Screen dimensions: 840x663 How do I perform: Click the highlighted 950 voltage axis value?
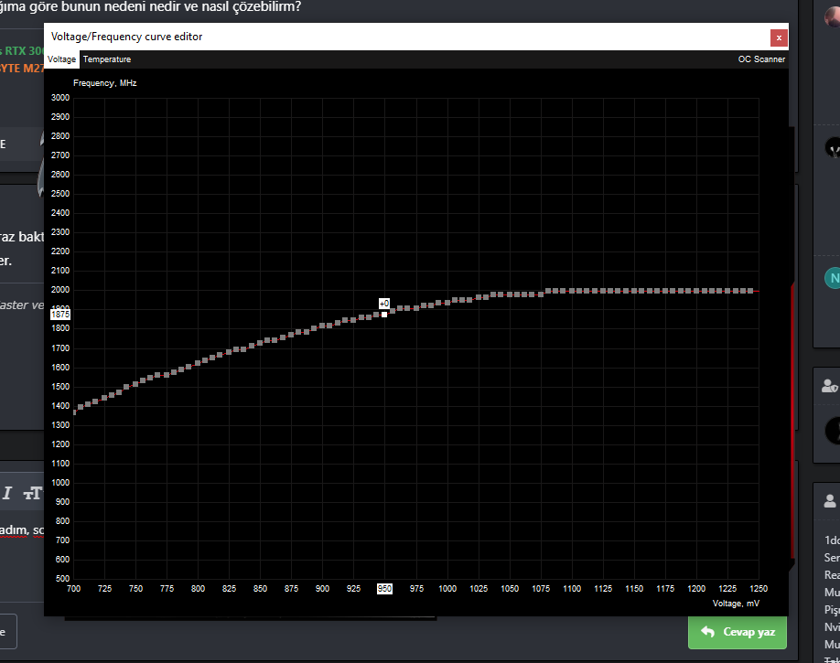click(384, 589)
